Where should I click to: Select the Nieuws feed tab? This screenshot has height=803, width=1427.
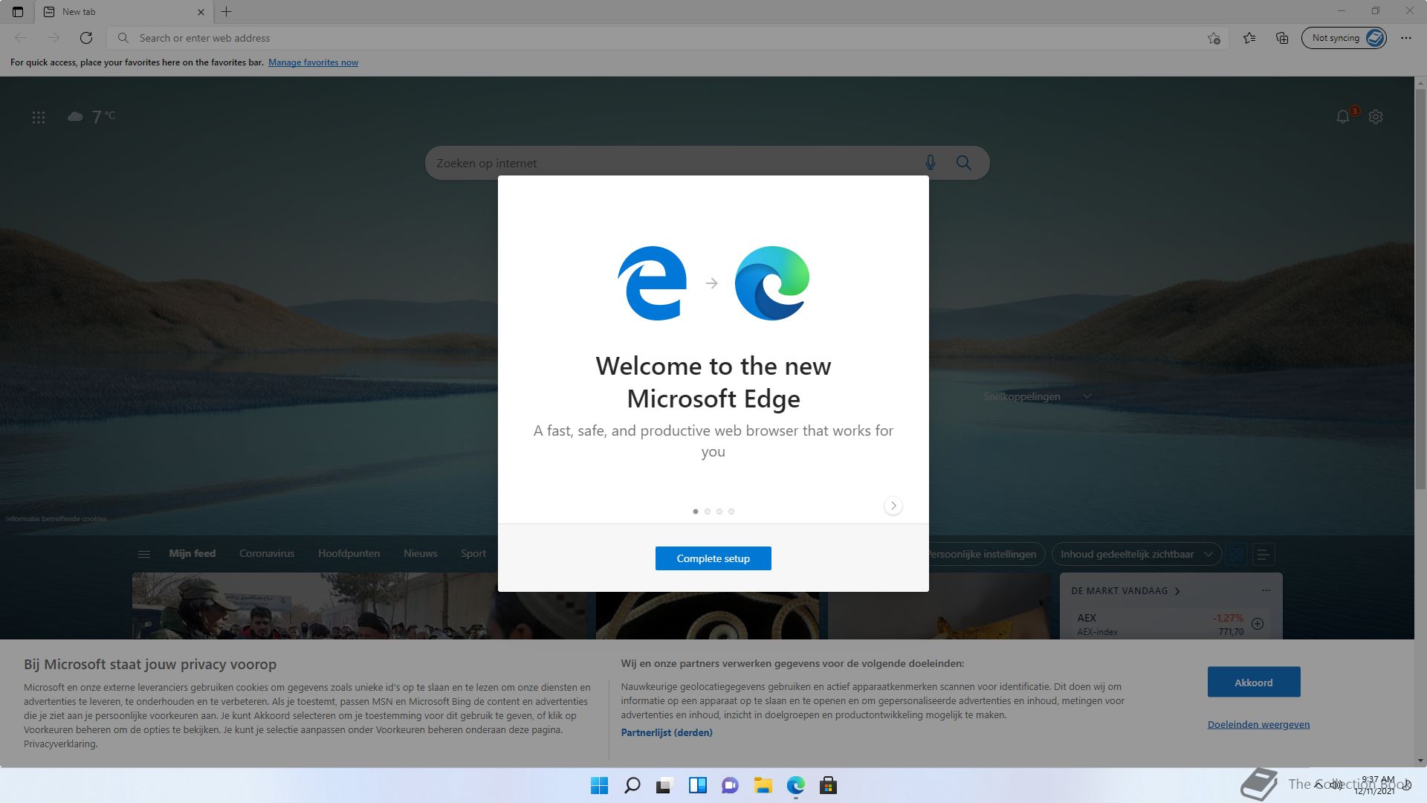click(421, 554)
